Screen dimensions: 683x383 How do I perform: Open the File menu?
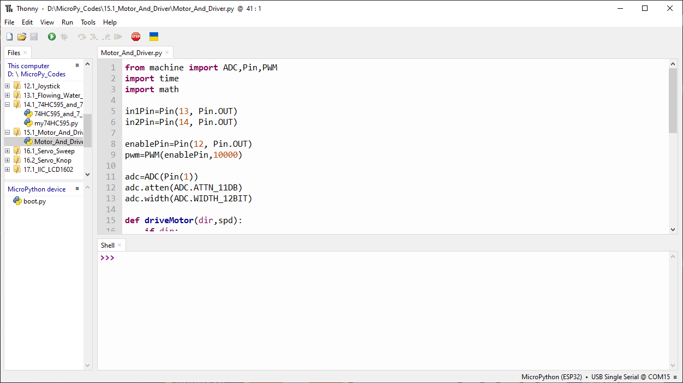[9, 22]
